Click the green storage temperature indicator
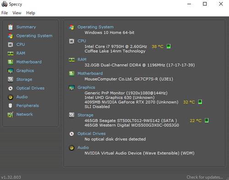Viewport: 229px width, 180px height. pyautogui.click(x=207, y=120)
